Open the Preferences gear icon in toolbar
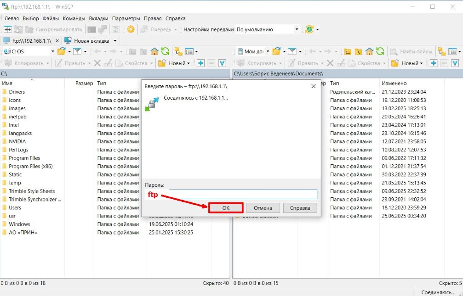 pos(131,29)
